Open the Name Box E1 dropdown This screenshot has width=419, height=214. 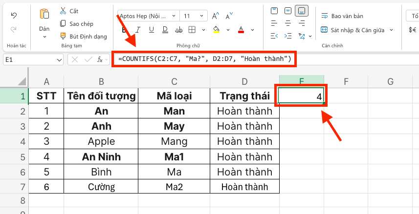(59, 60)
